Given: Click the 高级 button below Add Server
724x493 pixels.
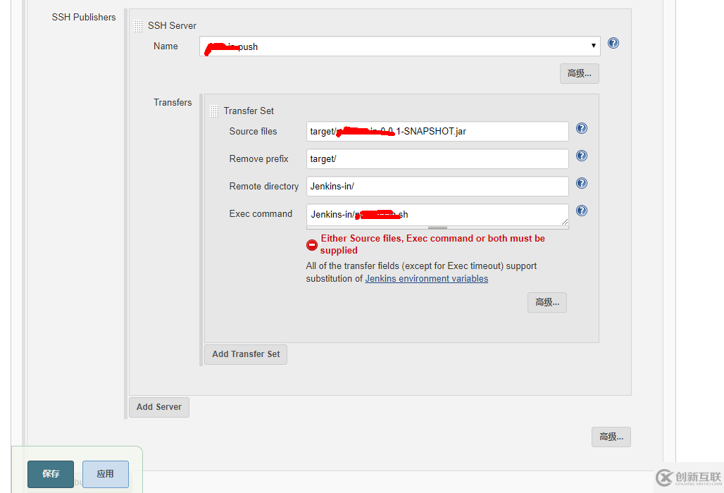Looking at the screenshot, I should point(611,437).
